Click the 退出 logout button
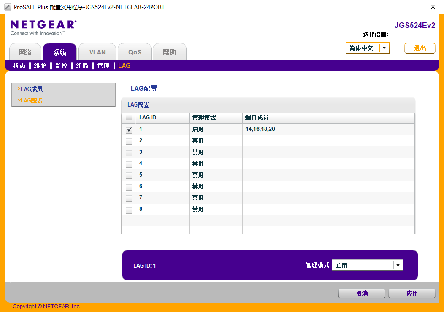Image resolution: width=444 pixels, height=312 pixels. pyautogui.click(x=420, y=48)
